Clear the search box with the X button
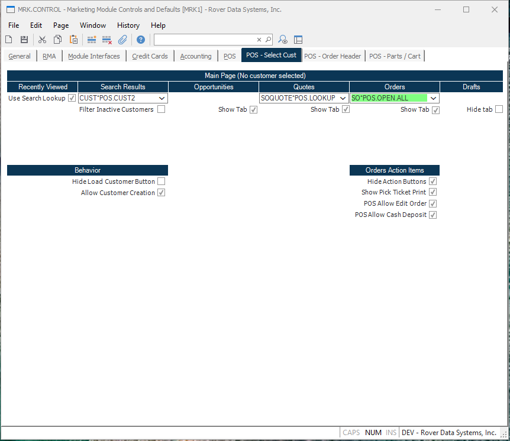This screenshot has height=441, width=510. click(x=259, y=39)
